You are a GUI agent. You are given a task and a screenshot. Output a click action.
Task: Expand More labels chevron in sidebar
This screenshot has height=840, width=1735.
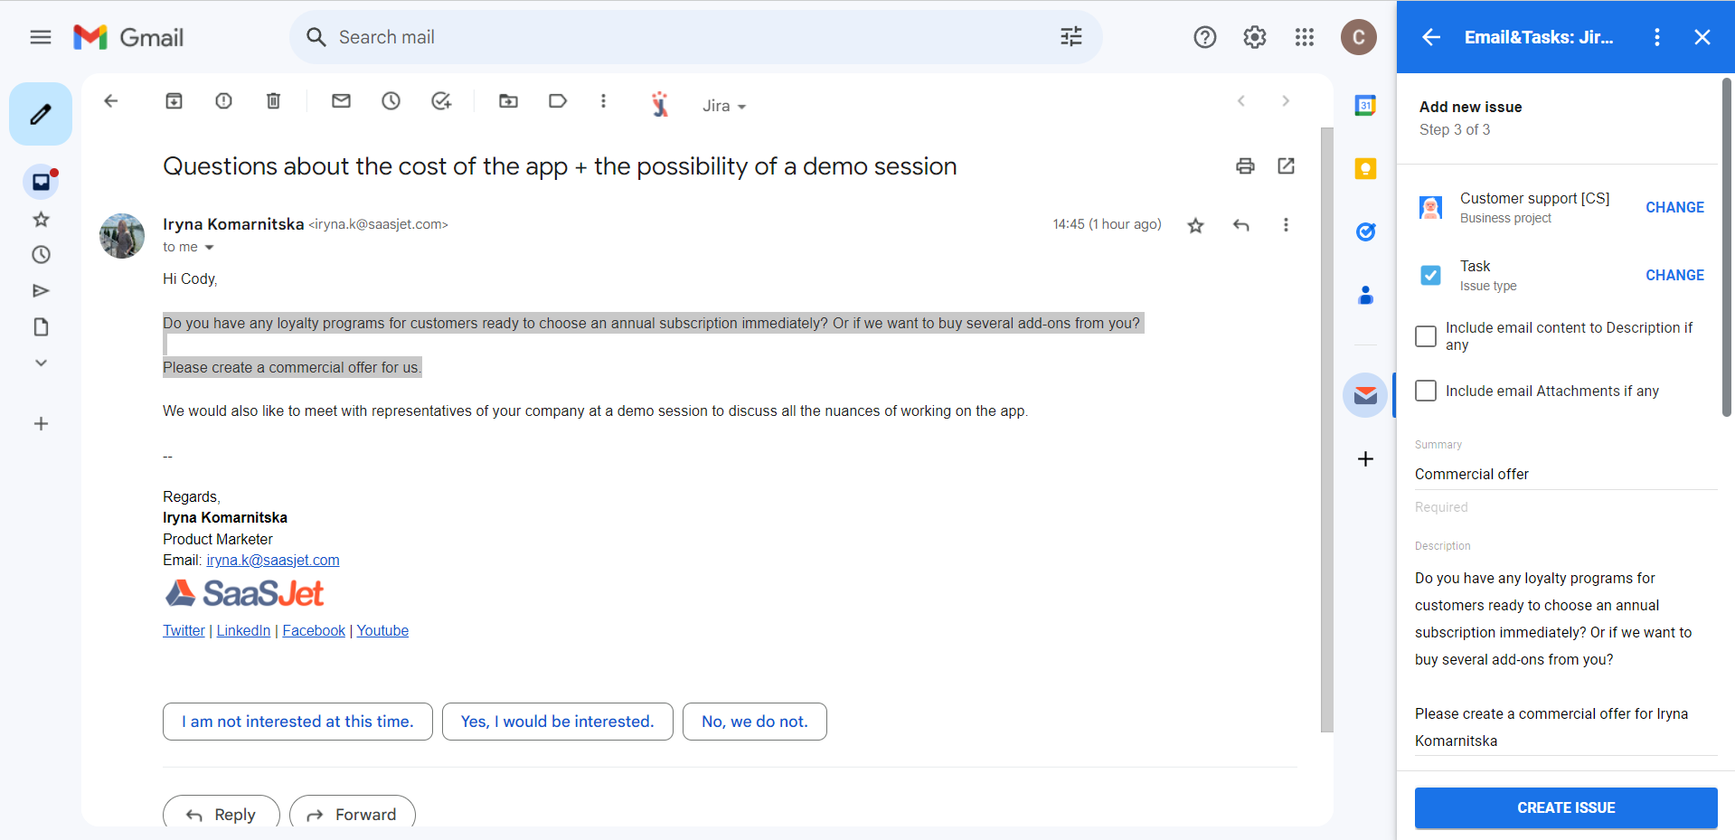pos(41,363)
